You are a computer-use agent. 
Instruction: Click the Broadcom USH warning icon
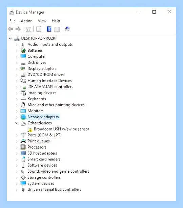pos(30,129)
